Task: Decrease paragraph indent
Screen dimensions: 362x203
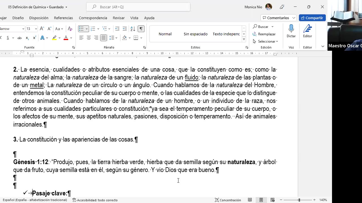Action: coord(117,29)
